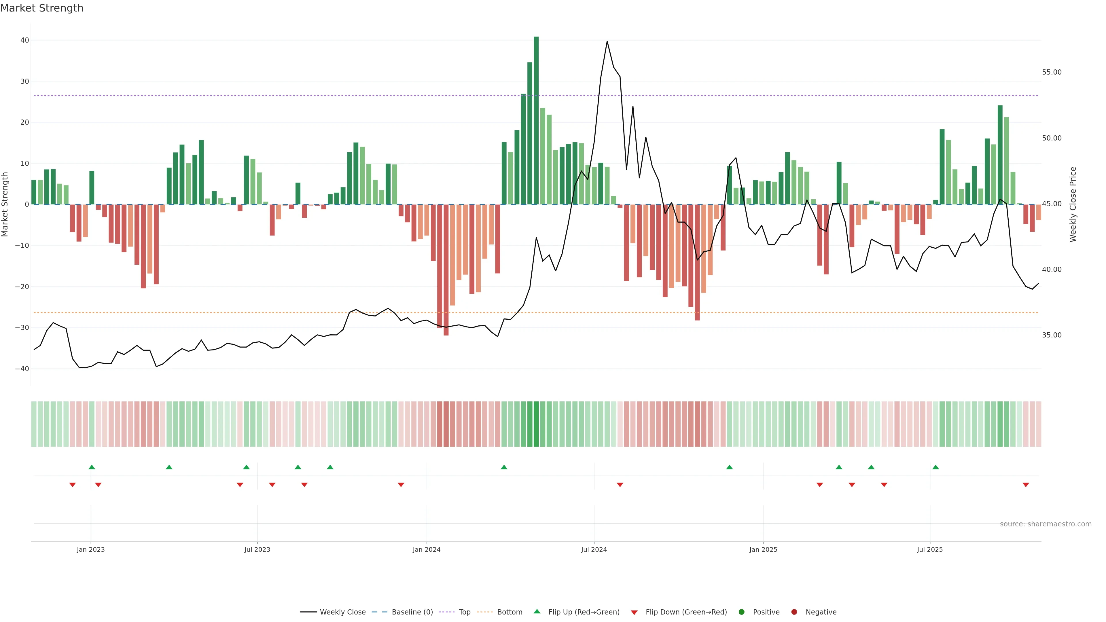The height and width of the screenshot is (622, 1106).
Task: Click the Market Strength chart title
Action: click(x=42, y=8)
